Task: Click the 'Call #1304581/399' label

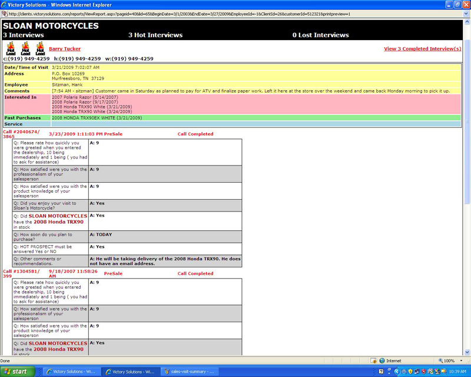Action: (21, 273)
